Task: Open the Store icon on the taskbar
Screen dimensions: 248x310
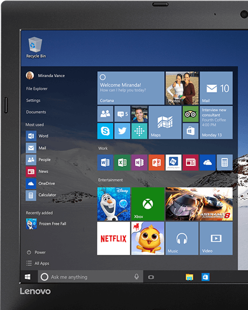Action: (205, 277)
